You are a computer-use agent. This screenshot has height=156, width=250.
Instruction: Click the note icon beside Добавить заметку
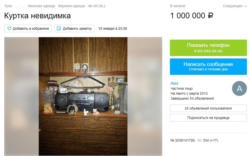[59, 29]
